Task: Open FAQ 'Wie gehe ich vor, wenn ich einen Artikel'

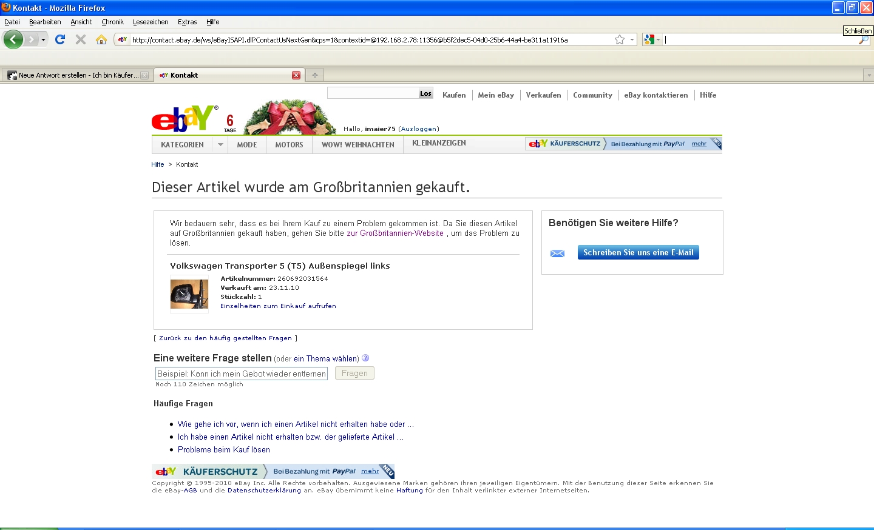Action: [296, 424]
